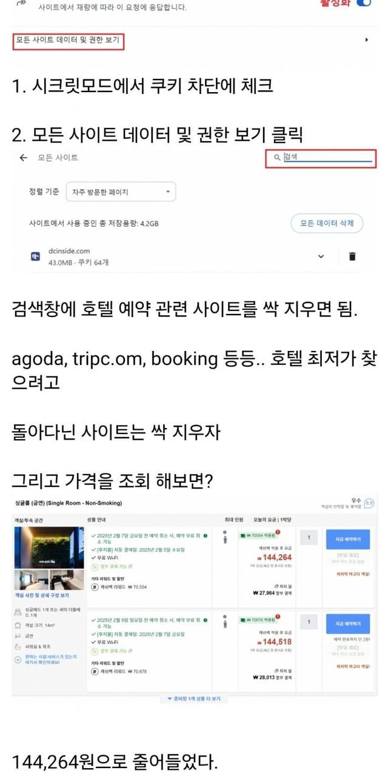
Task: Open 모든 사이트 데이터 및 권한 보기
Action: 68,41
